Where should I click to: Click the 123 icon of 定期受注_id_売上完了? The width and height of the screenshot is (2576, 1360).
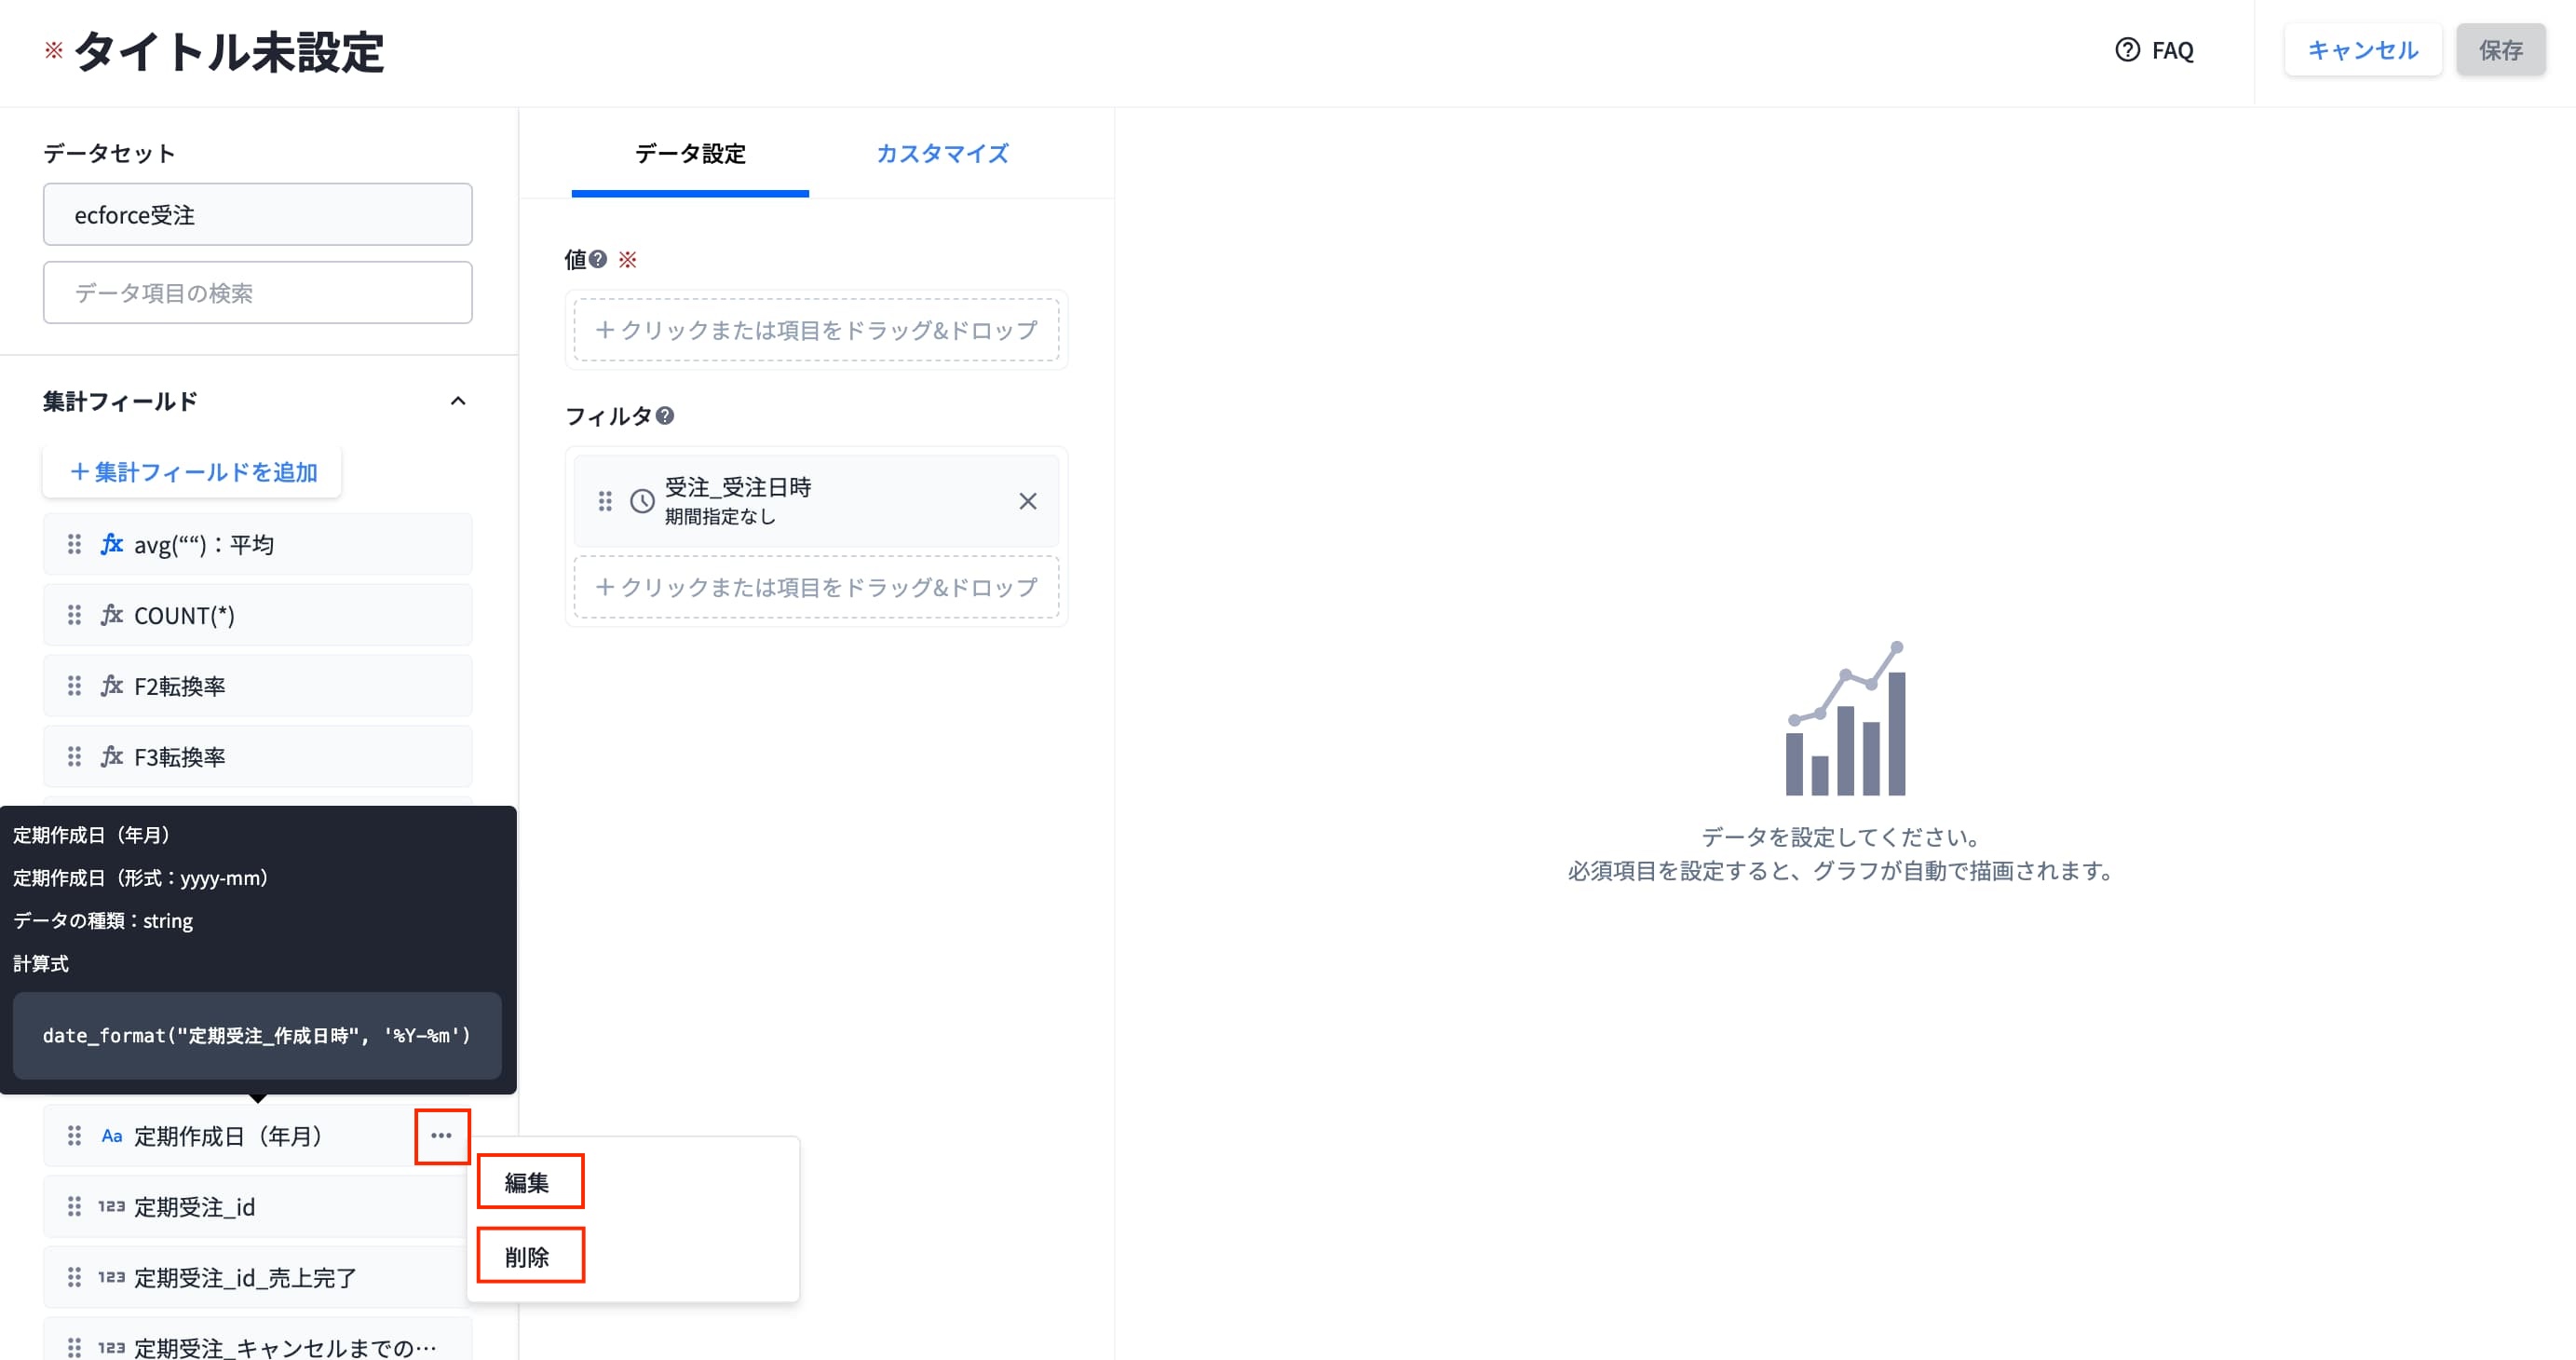pyautogui.click(x=111, y=1278)
